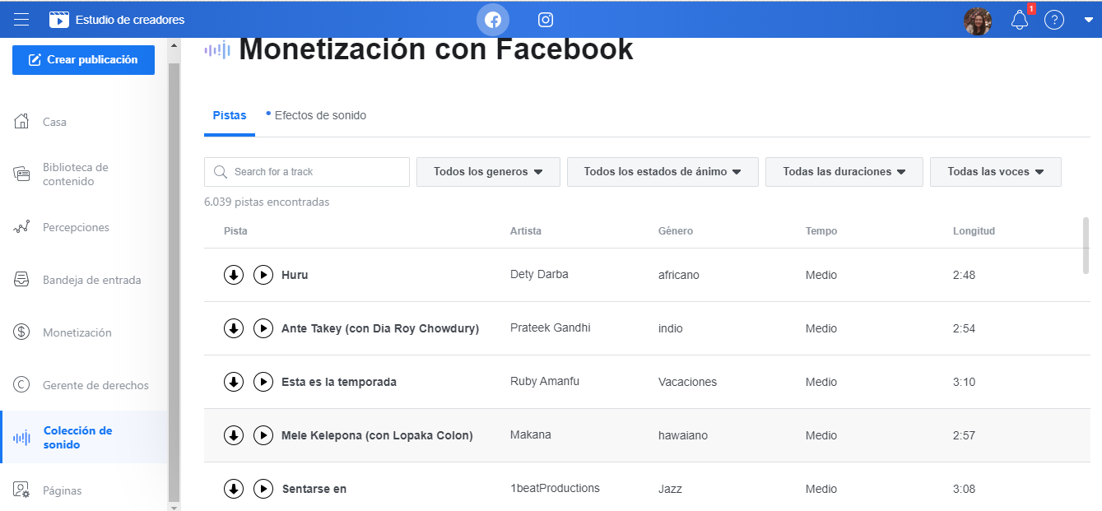Click the Pista column header
Viewport: 1102px width, 511px height.
(x=235, y=231)
